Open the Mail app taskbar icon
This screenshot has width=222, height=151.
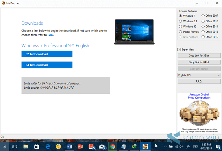103,147
